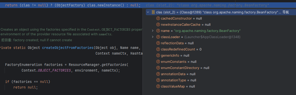
Task: Expand the classLoader field node
Action: tap(153, 37)
